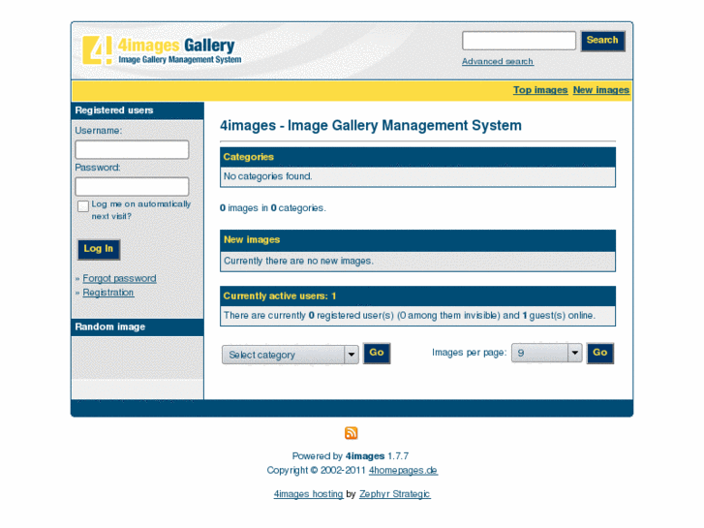Enable Log me on automatically checkbox
704x528 pixels.
click(83, 205)
